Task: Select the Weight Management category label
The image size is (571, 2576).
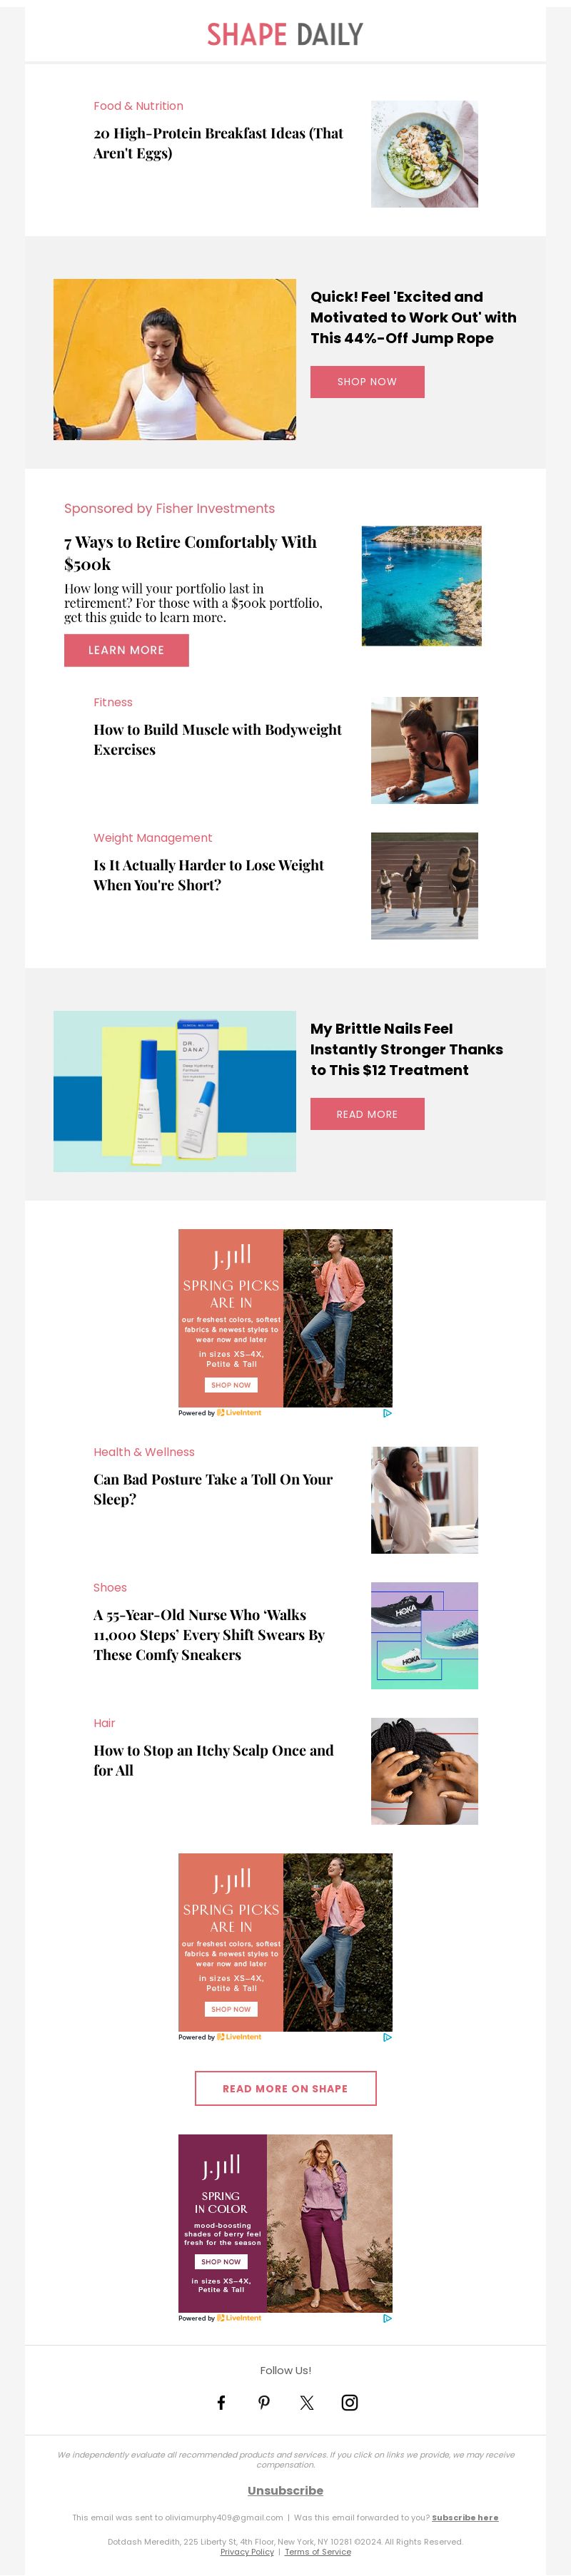Action: pos(152,838)
